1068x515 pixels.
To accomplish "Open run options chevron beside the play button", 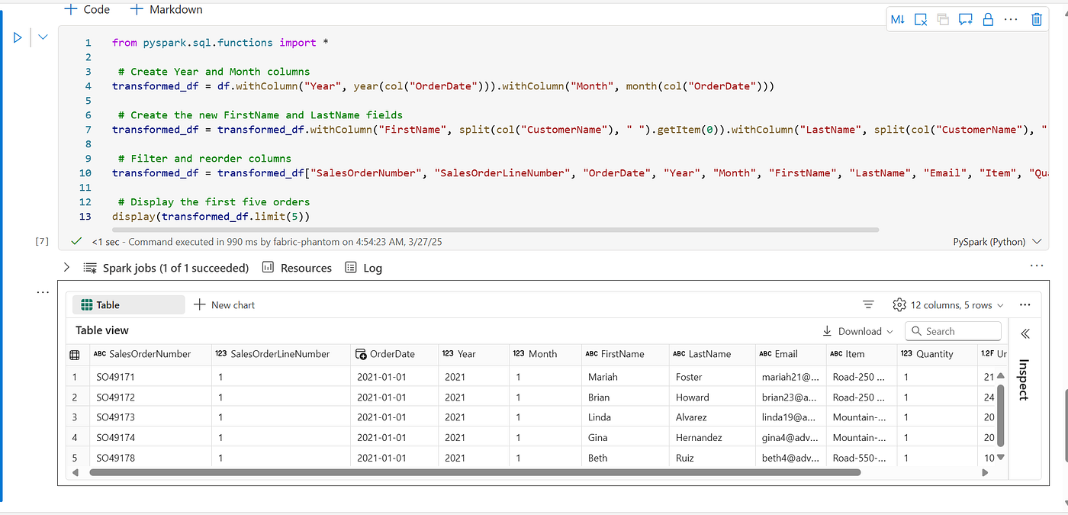I will tap(43, 37).
